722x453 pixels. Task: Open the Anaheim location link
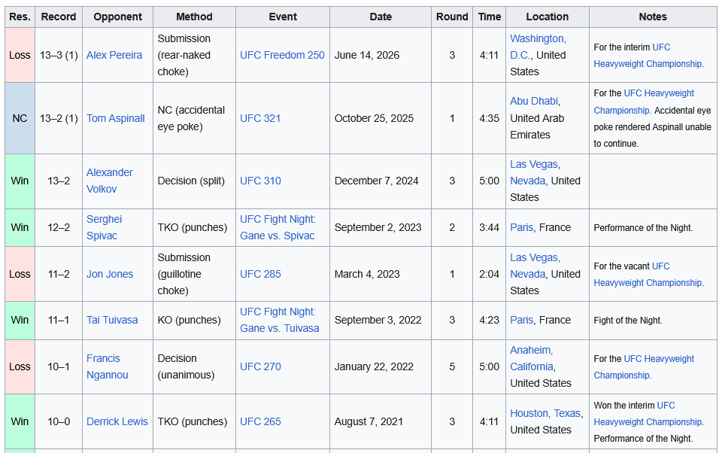point(532,350)
